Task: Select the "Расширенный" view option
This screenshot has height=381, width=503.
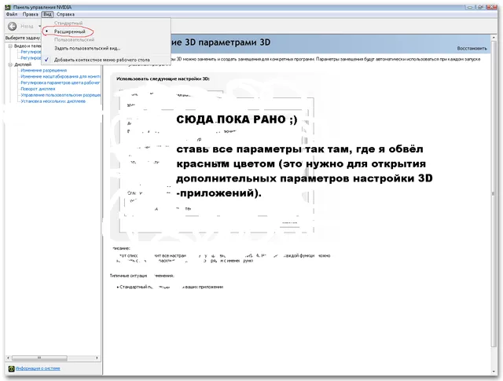Action: (x=69, y=31)
